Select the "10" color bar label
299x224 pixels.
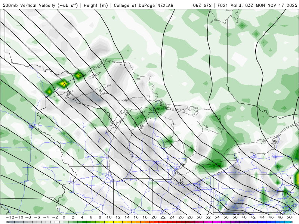109,217
